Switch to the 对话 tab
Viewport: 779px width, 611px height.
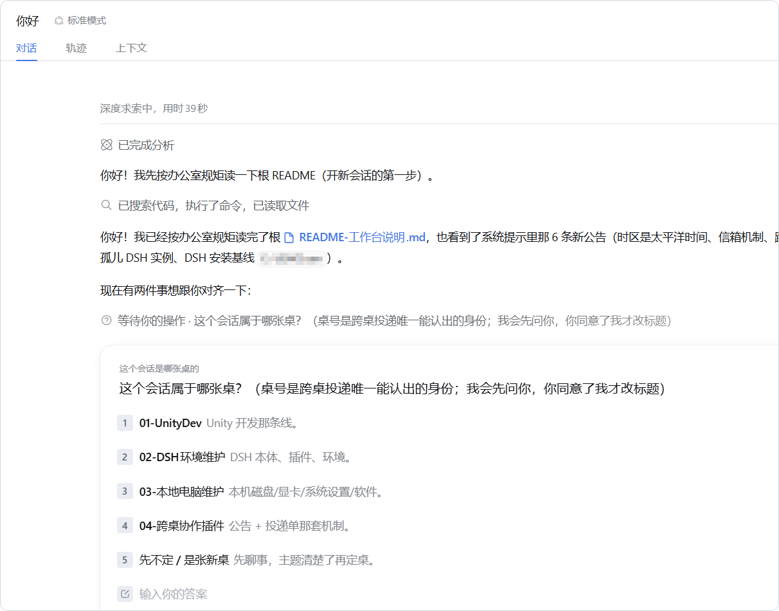pyautogui.click(x=26, y=48)
